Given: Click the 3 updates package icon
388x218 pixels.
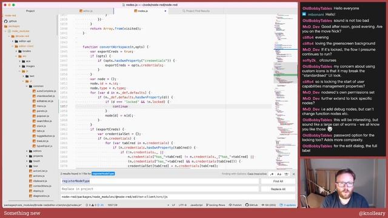Looking at the screenshot, I should point(281,205).
